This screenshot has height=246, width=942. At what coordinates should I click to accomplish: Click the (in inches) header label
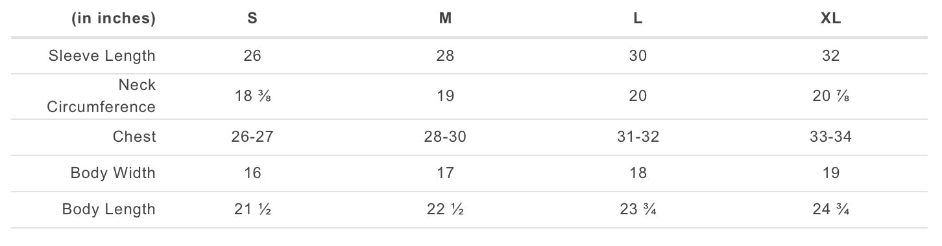tap(114, 19)
